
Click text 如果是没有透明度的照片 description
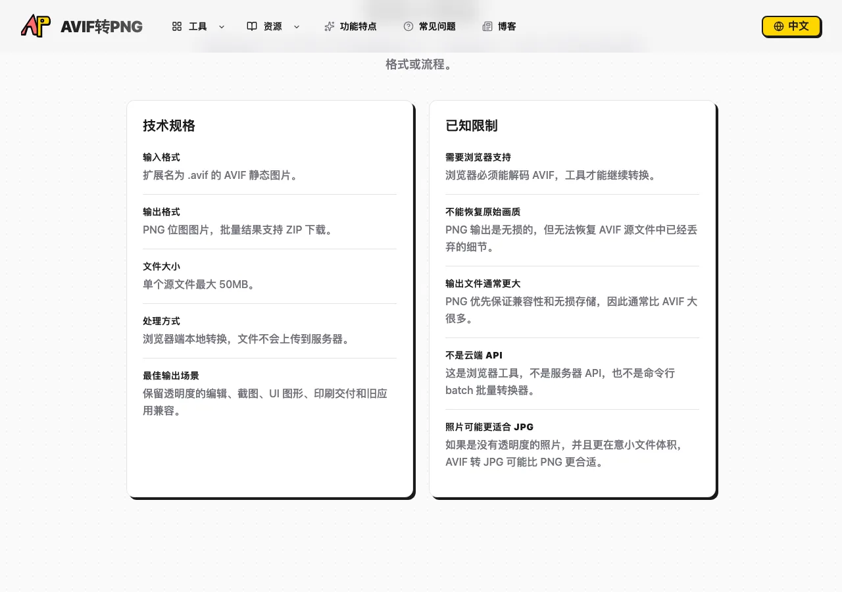coord(566,454)
